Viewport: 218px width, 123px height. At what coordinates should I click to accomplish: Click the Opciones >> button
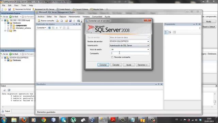click(142, 65)
